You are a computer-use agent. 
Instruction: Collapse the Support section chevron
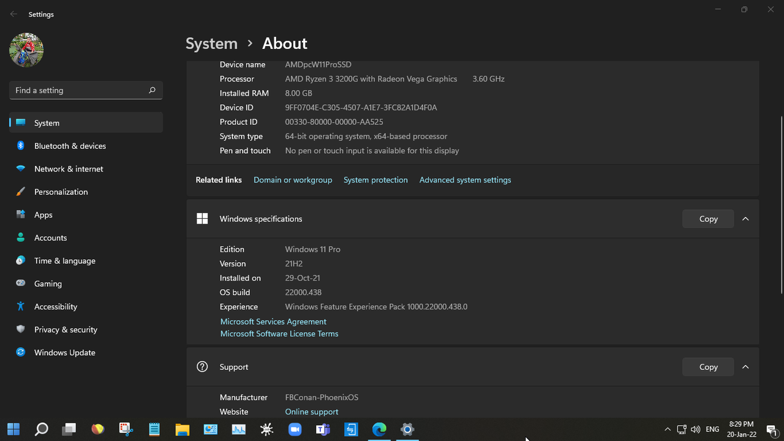pos(745,367)
